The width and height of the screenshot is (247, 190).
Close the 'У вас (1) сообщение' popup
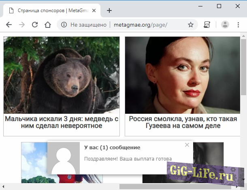[187, 145]
